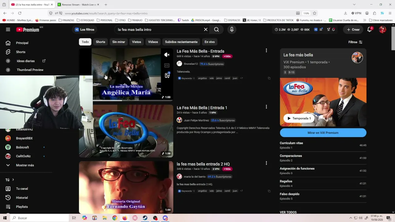This screenshot has width=395, height=222.
Task: Unmute the preview of La Fea Más Bella - Entrada
Action: [x=167, y=55]
